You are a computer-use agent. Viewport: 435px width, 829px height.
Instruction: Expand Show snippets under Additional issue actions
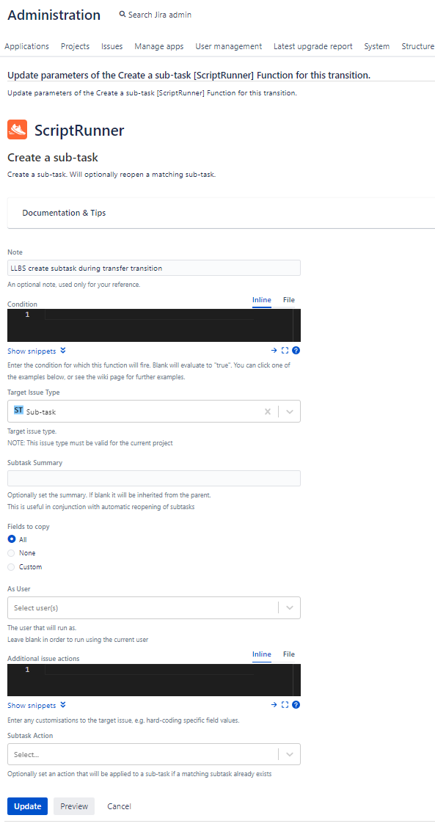[37, 705]
